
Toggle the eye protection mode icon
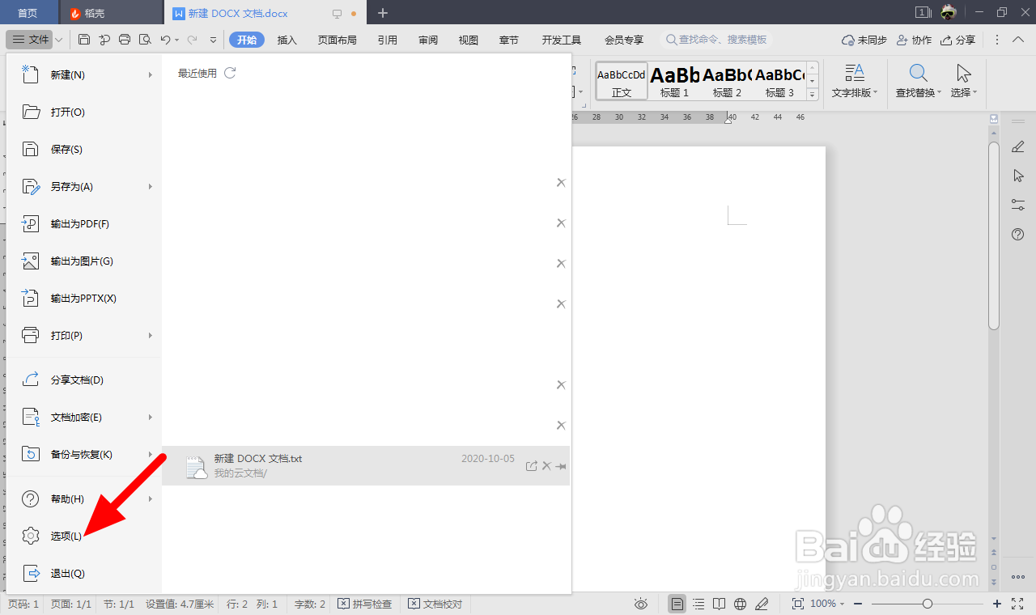tap(641, 604)
